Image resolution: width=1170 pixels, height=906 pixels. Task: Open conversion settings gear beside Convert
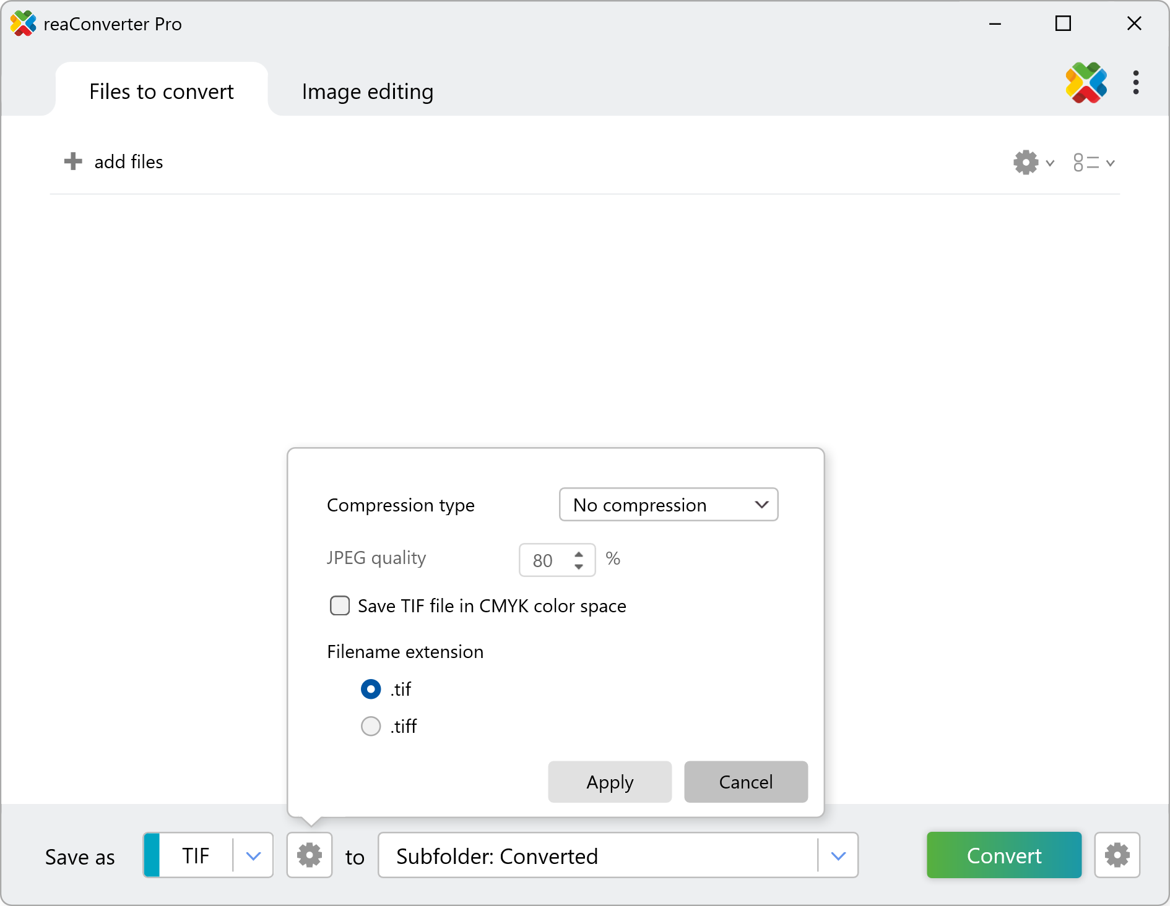click(1117, 855)
